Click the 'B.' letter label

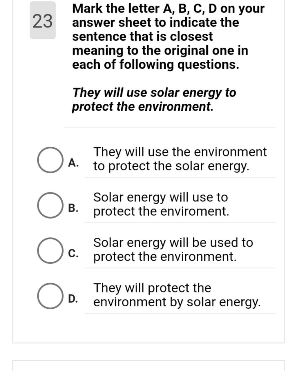(73, 208)
